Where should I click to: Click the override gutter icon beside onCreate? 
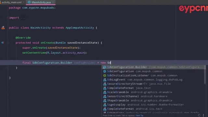(x=3, y=43)
